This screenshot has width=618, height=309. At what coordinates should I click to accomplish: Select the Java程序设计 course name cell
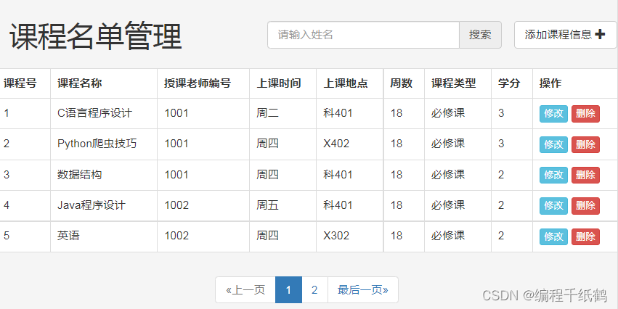[104, 205]
